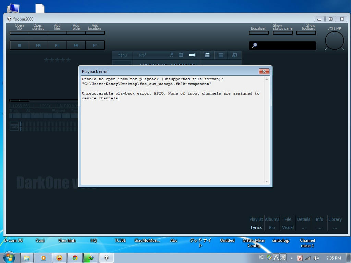Toggle play/pause playback
This screenshot has width=351, height=263.
click(x=57, y=45)
